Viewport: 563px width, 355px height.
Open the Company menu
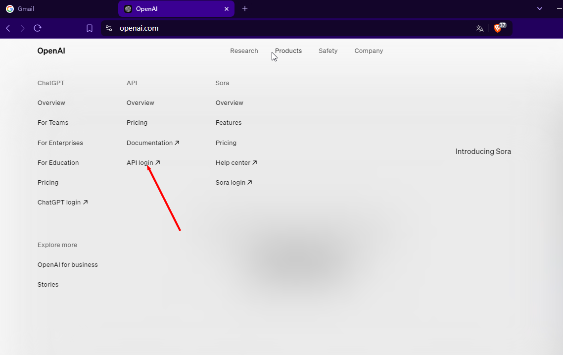click(x=369, y=51)
